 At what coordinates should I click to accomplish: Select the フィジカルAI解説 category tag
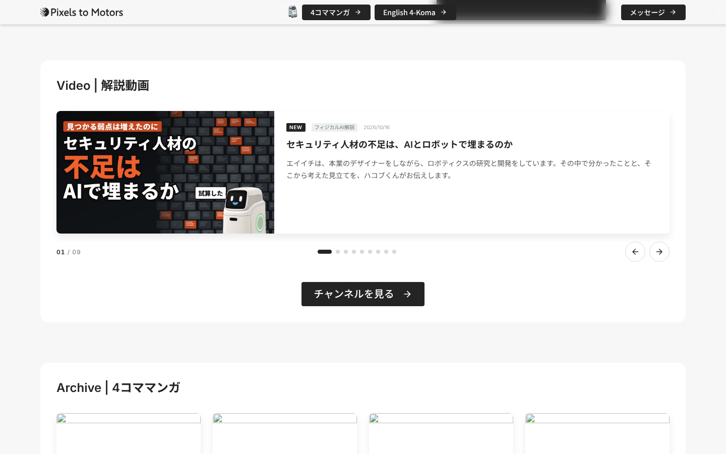pyautogui.click(x=334, y=127)
